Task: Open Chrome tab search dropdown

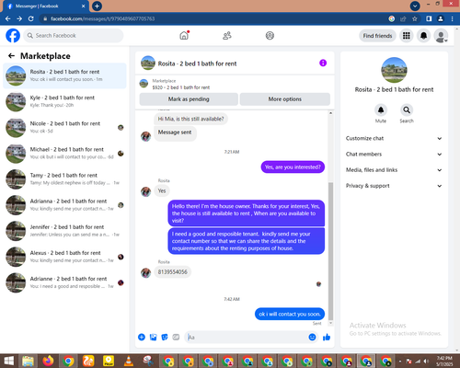Action: pos(415,6)
